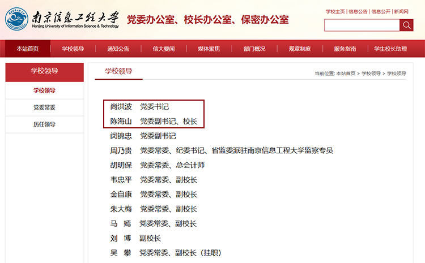425x263 pixels.
Task: Open 信息公开 top utility link
Action: 381,11
